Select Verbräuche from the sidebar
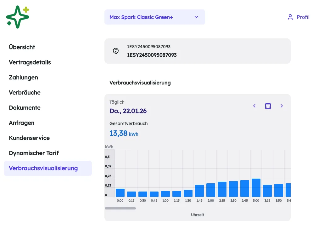Image resolution: width=324 pixels, height=235 pixels. pos(25,93)
